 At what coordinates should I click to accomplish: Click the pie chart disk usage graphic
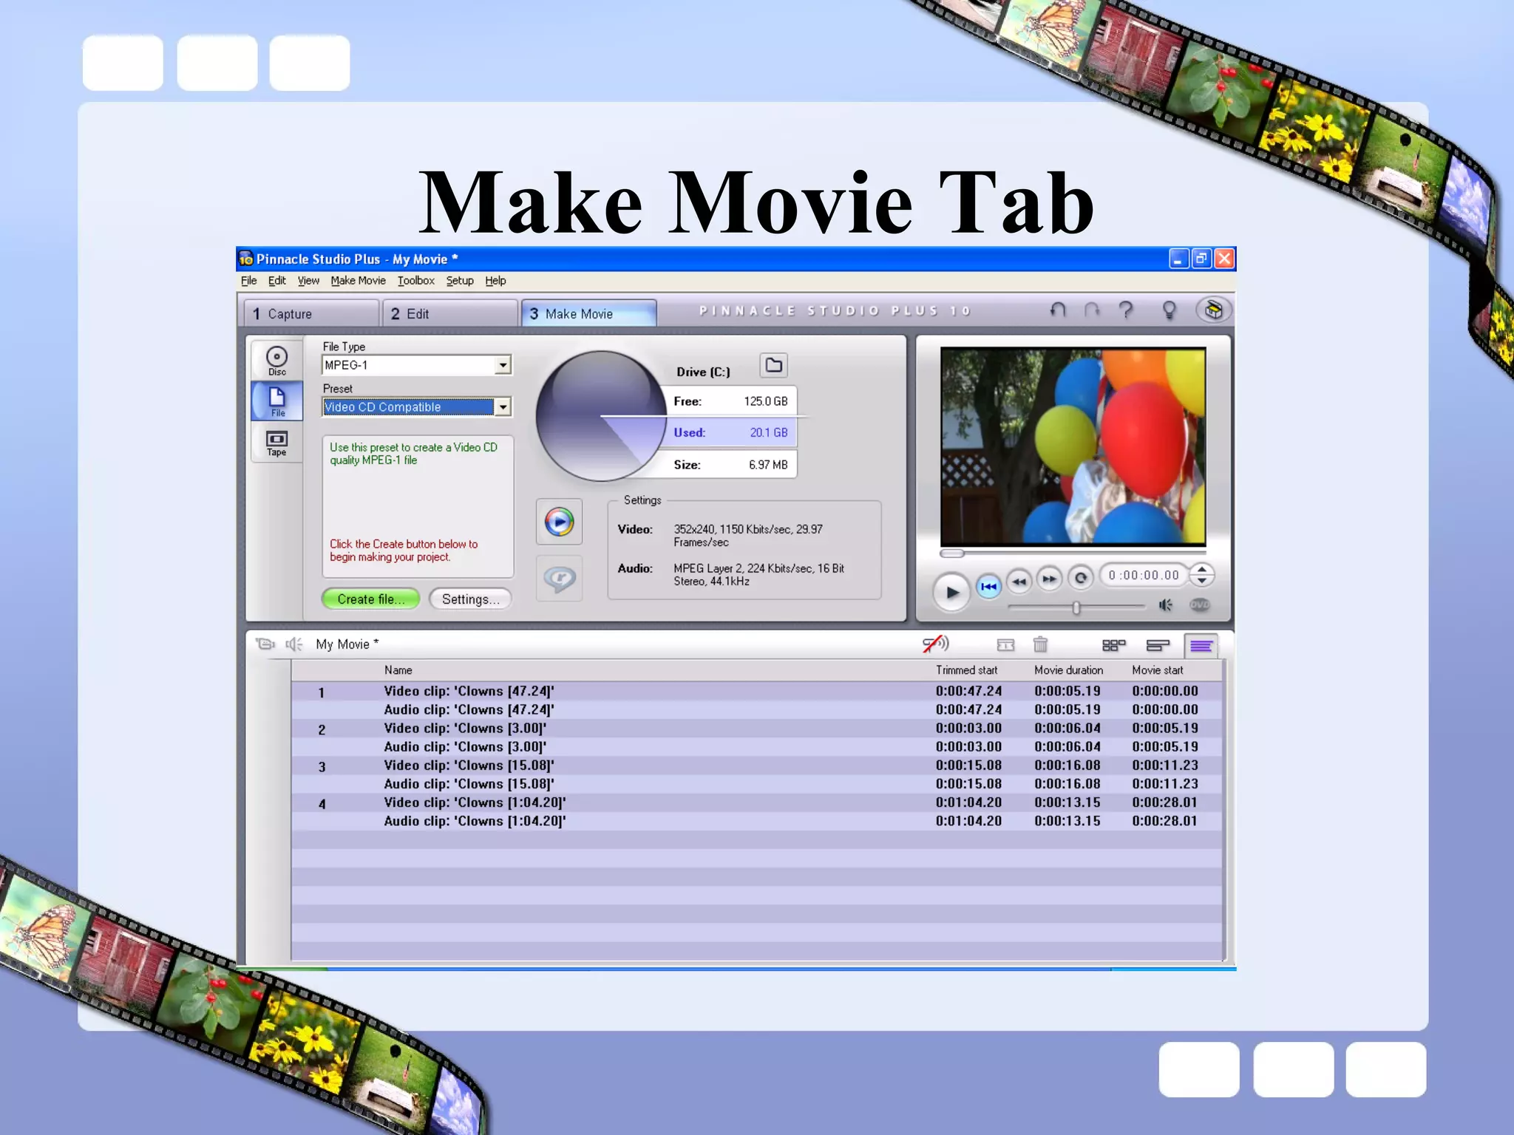(x=601, y=416)
